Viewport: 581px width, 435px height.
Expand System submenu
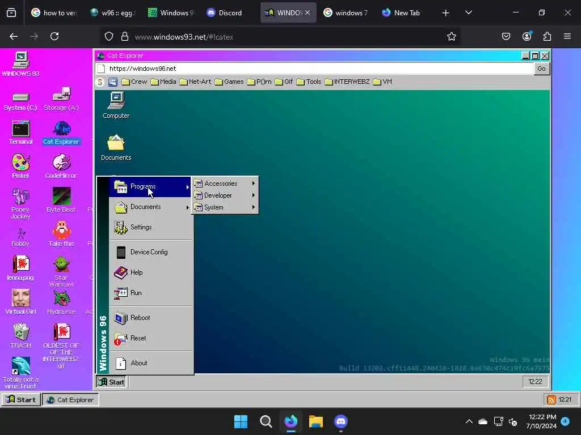point(225,207)
